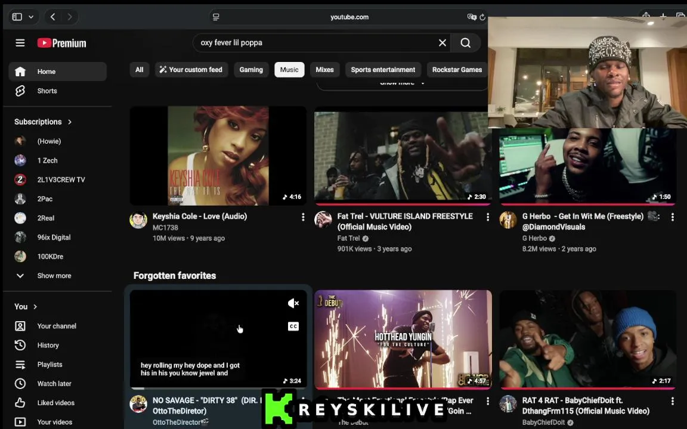Select the Your custom feed chip
Image resolution: width=687 pixels, height=429 pixels.
[x=191, y=70]
